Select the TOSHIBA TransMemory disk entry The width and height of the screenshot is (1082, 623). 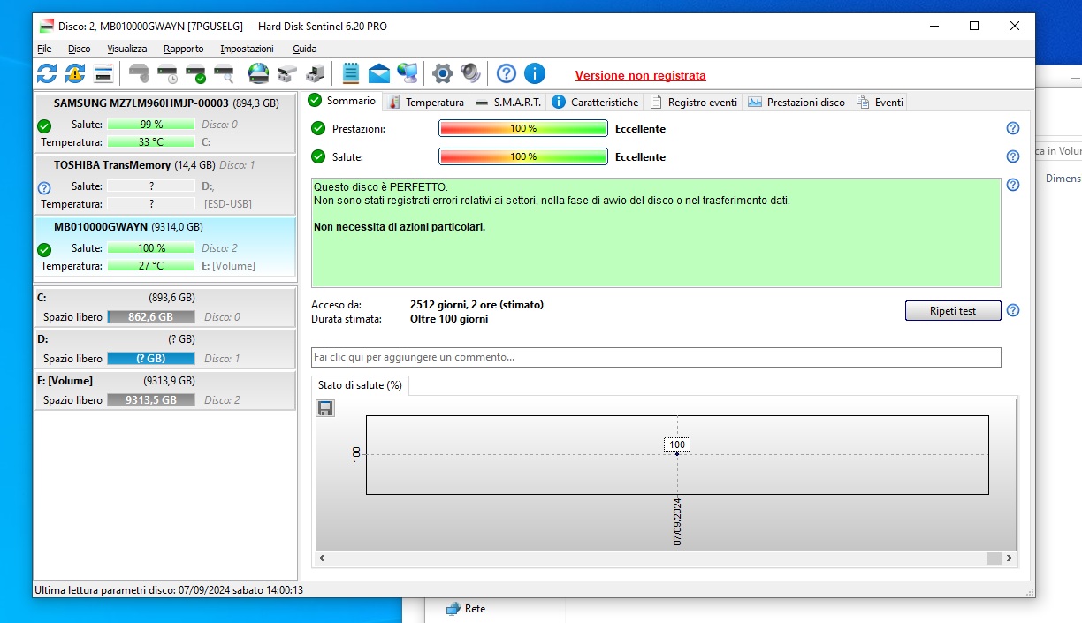click(x=165, y=185)
